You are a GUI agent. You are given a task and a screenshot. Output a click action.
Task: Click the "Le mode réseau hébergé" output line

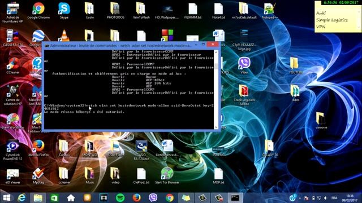point(84,112)
